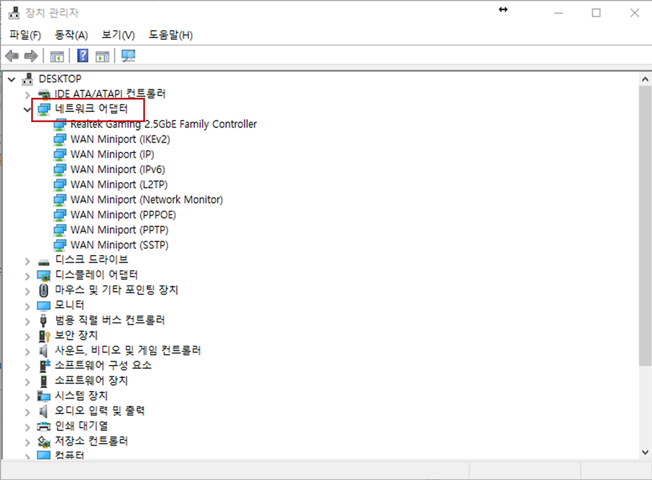Select WAN Miniport (PPTP) entry
The image size is (652, 480).
coord(120,230)
